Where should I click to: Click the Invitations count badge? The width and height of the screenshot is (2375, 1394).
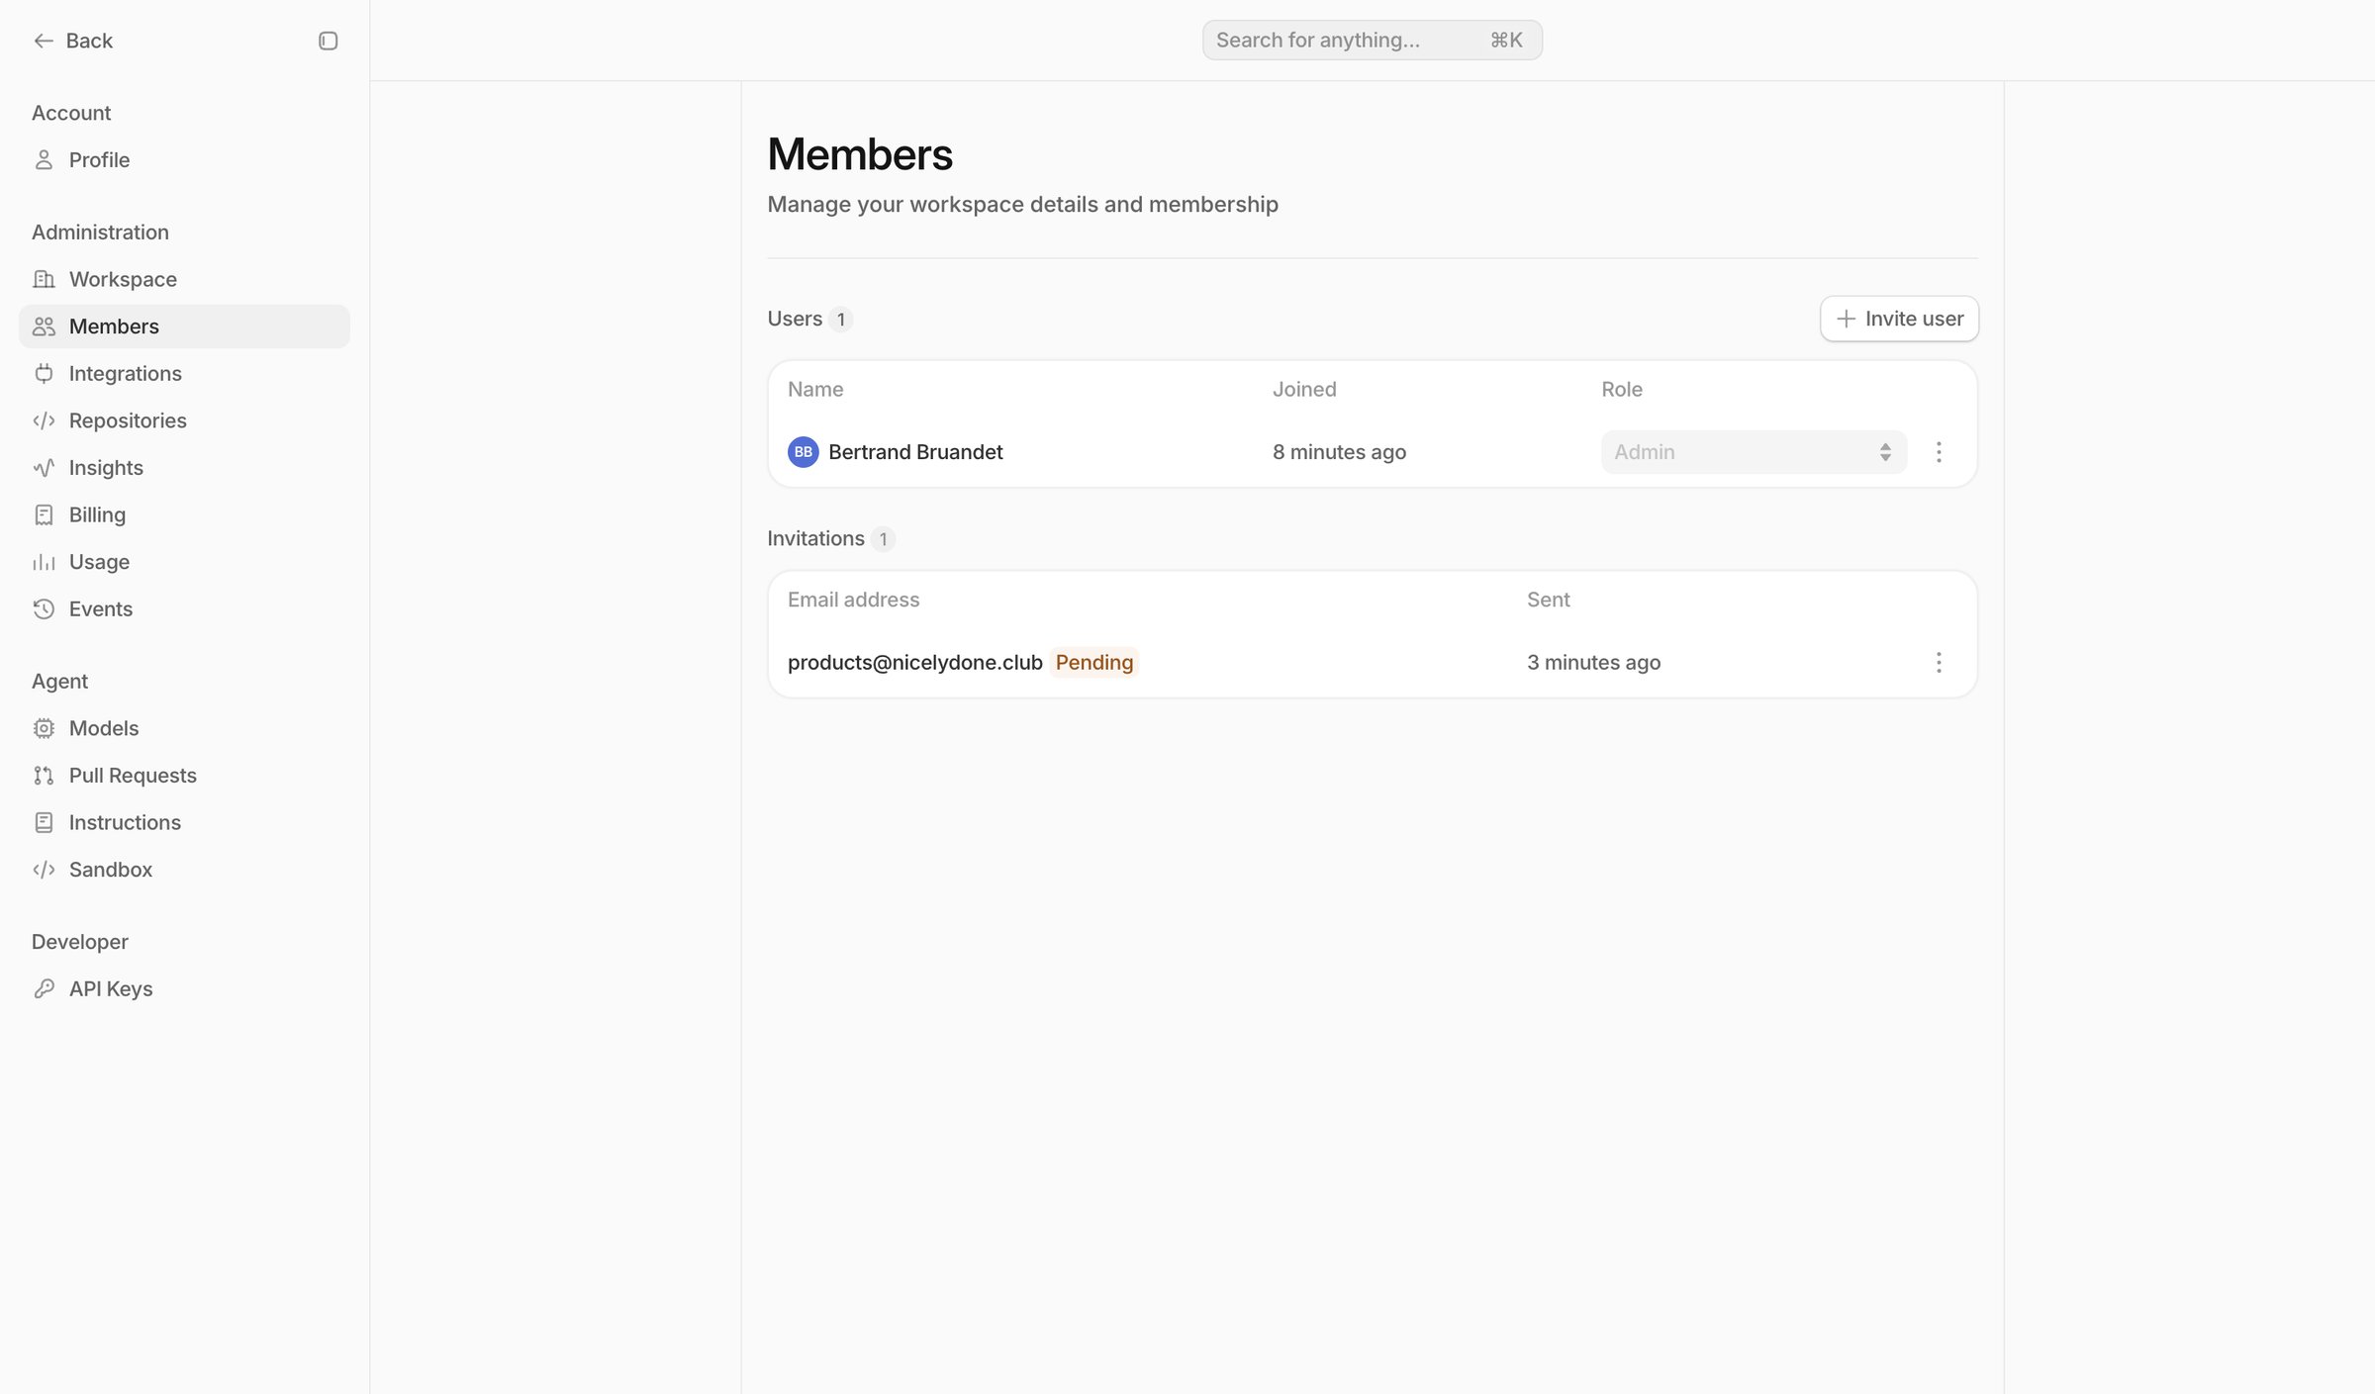[883, 539]
